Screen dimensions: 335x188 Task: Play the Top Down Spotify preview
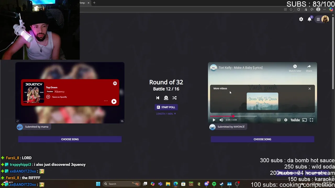click(x=114, y=102)
